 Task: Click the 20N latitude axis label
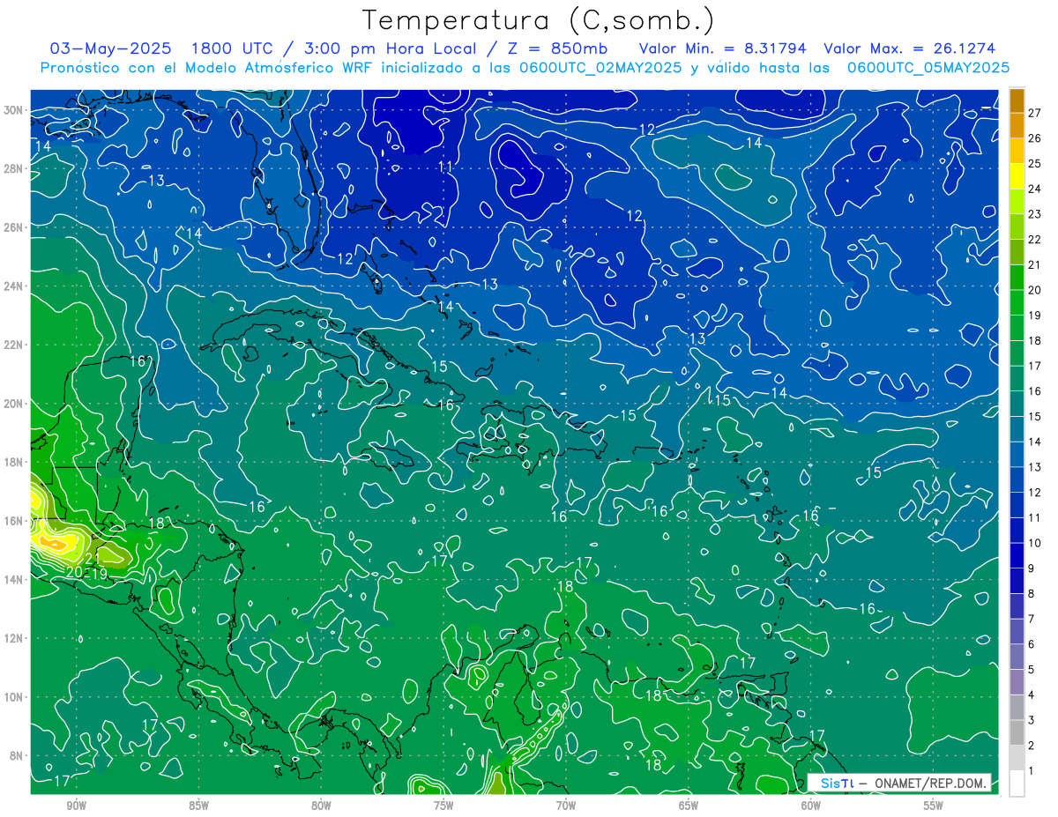pos(15,404)
